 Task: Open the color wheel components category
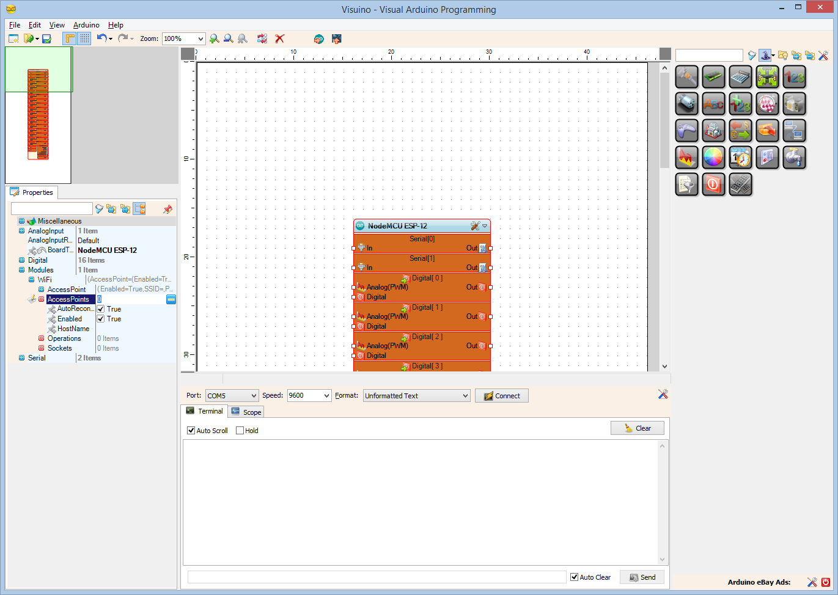pos(713,158)
